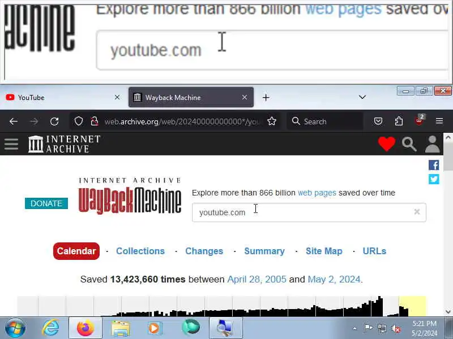453x339 pixels.
Task: Click the DONATE button
Action: click(46, 203)
